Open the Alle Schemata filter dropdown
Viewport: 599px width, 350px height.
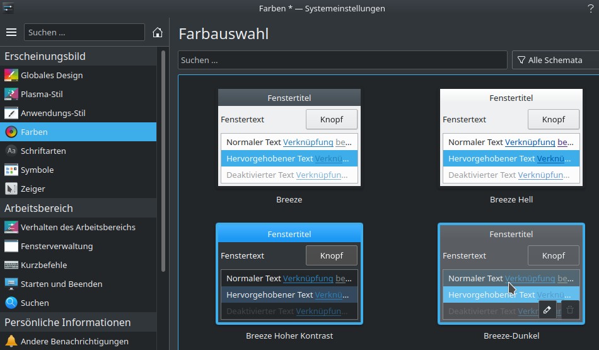[x=555, y=60]
